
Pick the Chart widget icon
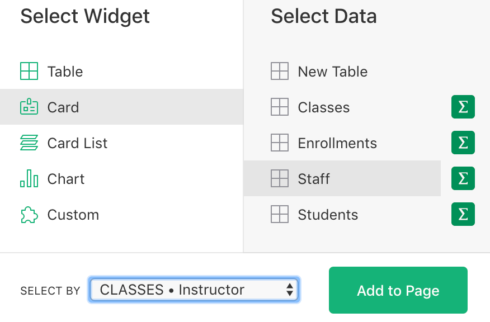tap(29, 178)
